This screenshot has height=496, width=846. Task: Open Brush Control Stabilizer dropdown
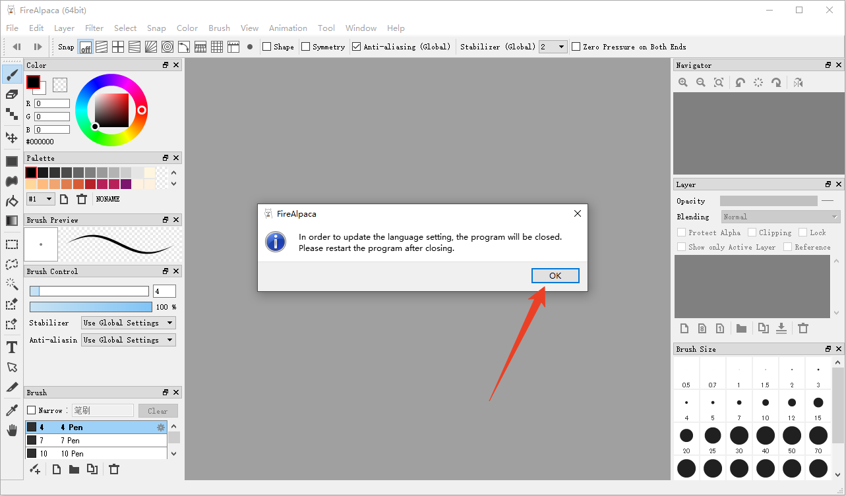129,323
